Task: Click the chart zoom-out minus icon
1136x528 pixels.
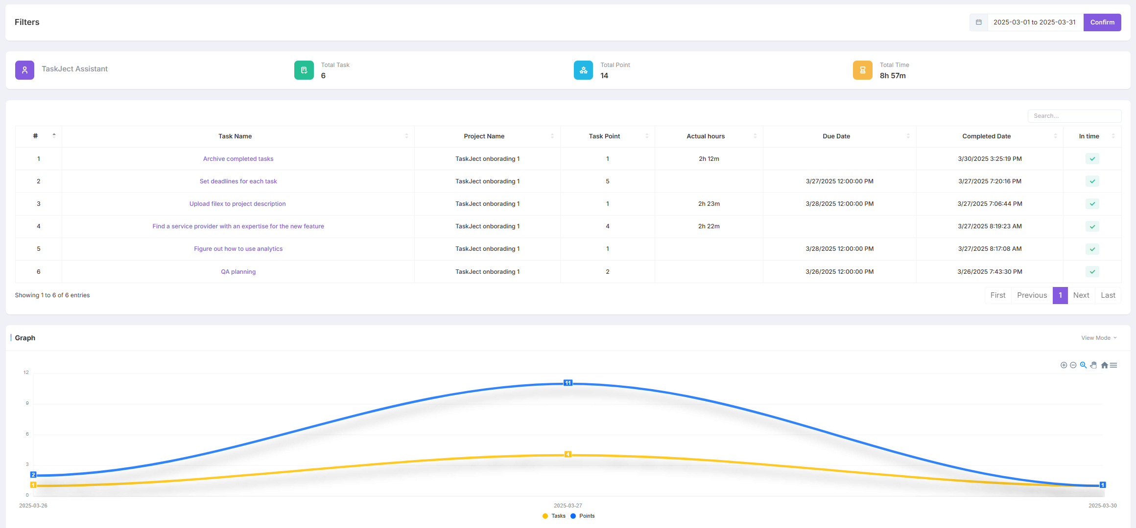Action: [1073, 365]
